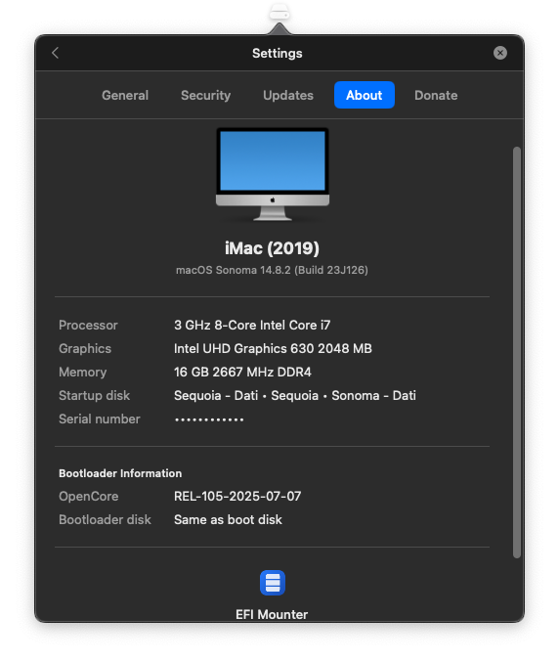Viewport: 559px width, 661px height.
Task: Reveal the hidden serial number dots
Action: point(209,419)
